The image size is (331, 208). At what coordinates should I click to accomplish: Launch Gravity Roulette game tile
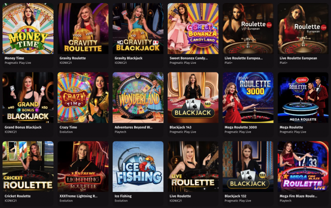tap(83, 28)
